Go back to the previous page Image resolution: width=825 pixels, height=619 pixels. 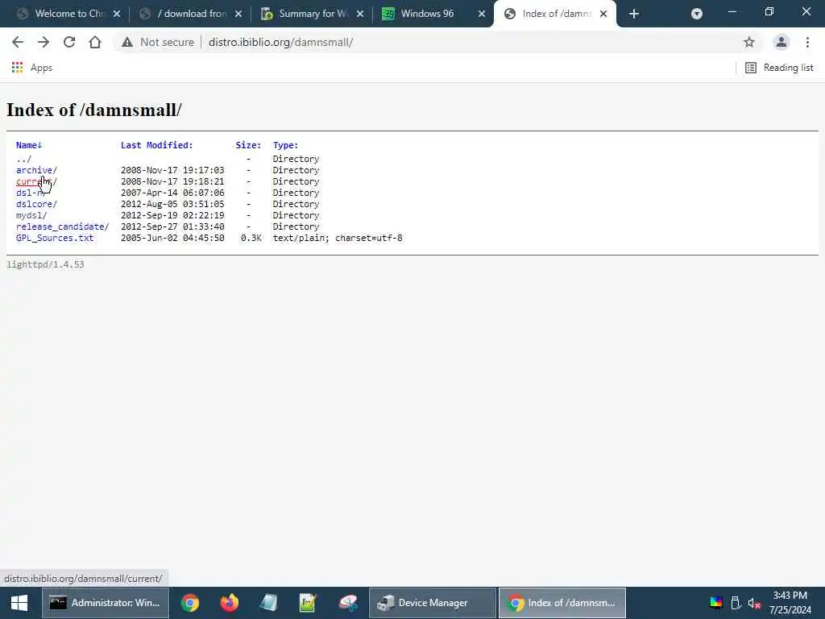coord(18,42)
